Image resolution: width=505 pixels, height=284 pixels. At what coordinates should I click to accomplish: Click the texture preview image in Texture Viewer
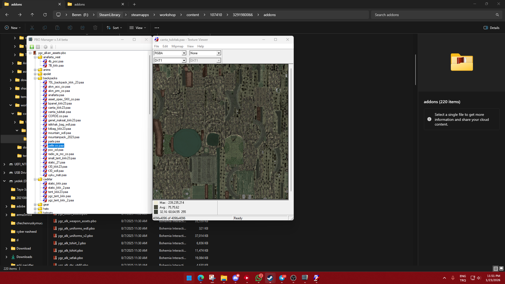221,132
